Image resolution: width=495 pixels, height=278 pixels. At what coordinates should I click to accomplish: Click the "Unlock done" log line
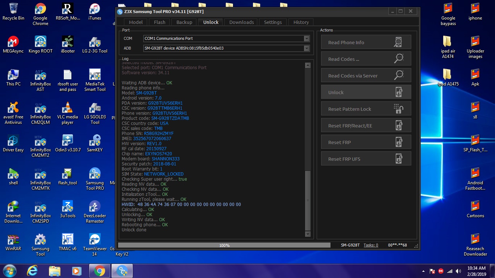coord(134,230)
